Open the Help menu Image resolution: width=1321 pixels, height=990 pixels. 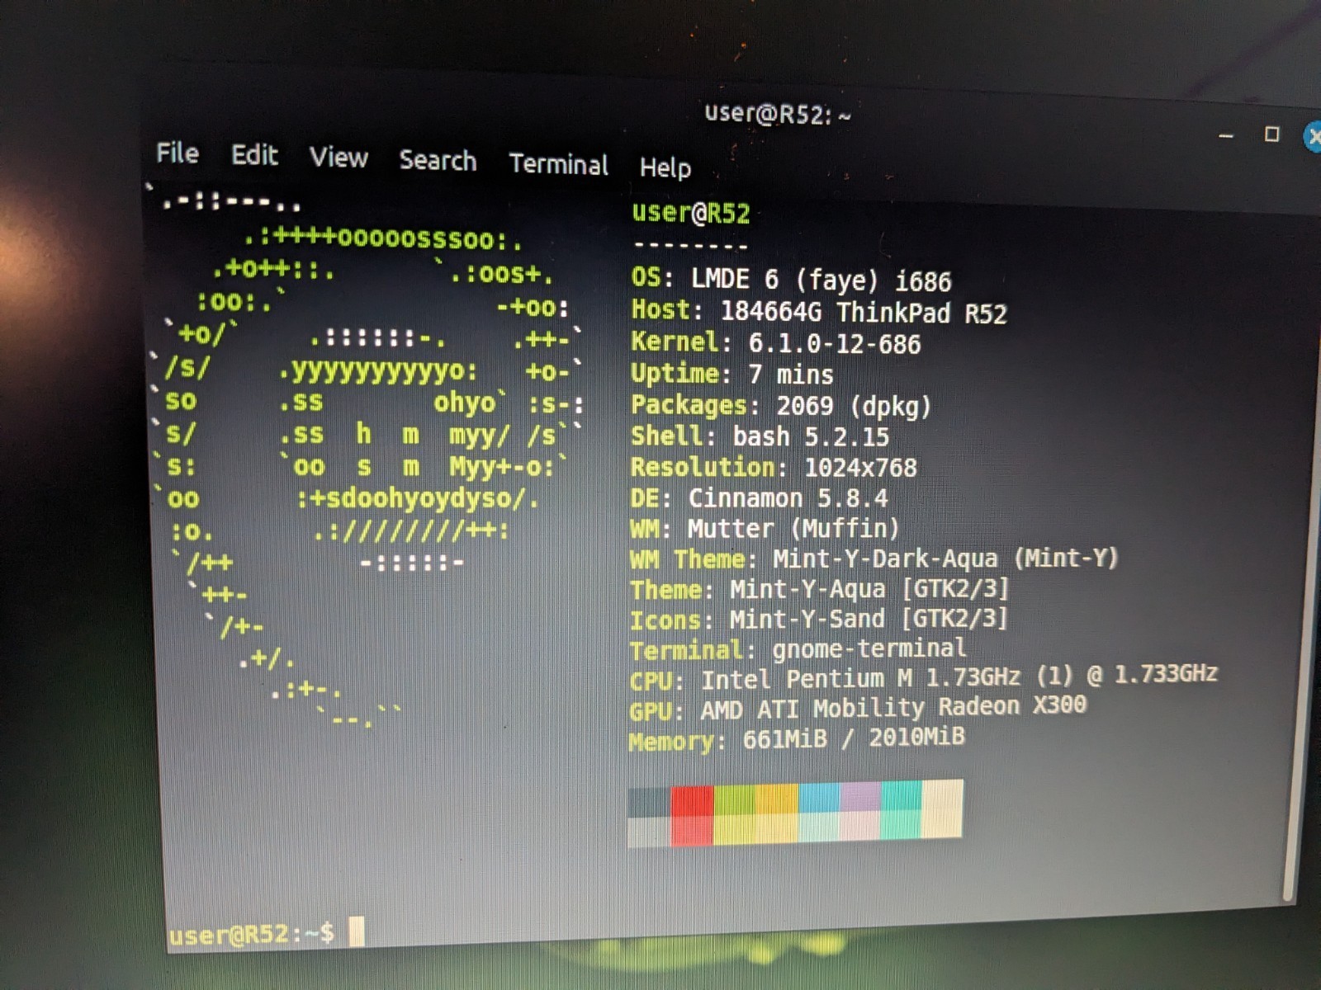pyautogui.click(x=665, y=167)
